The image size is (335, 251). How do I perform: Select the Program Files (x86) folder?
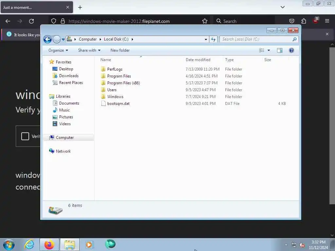pyautogui.click(x=123, y=83)
